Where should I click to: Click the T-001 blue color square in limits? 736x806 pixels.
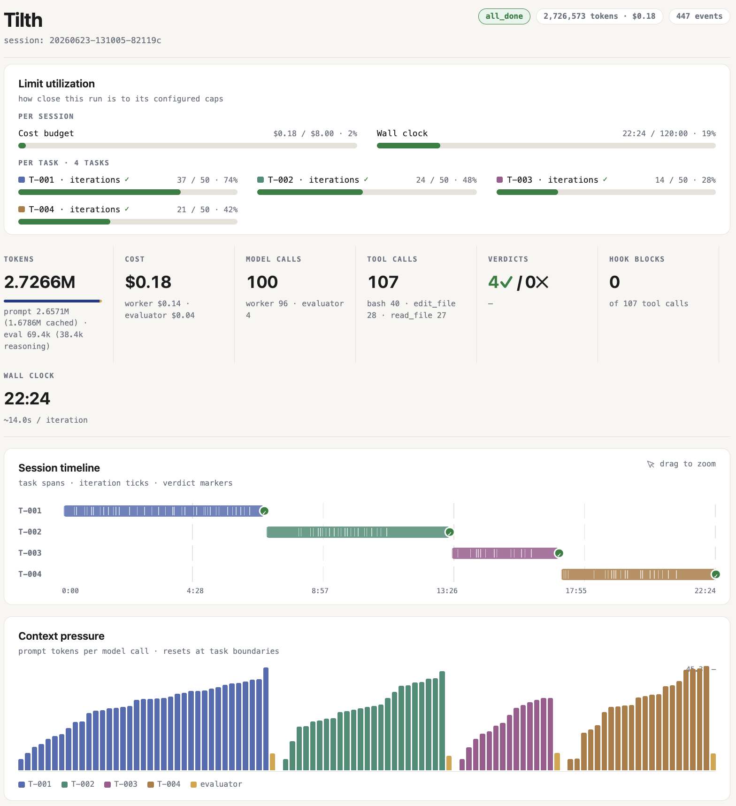click(22, 180)
